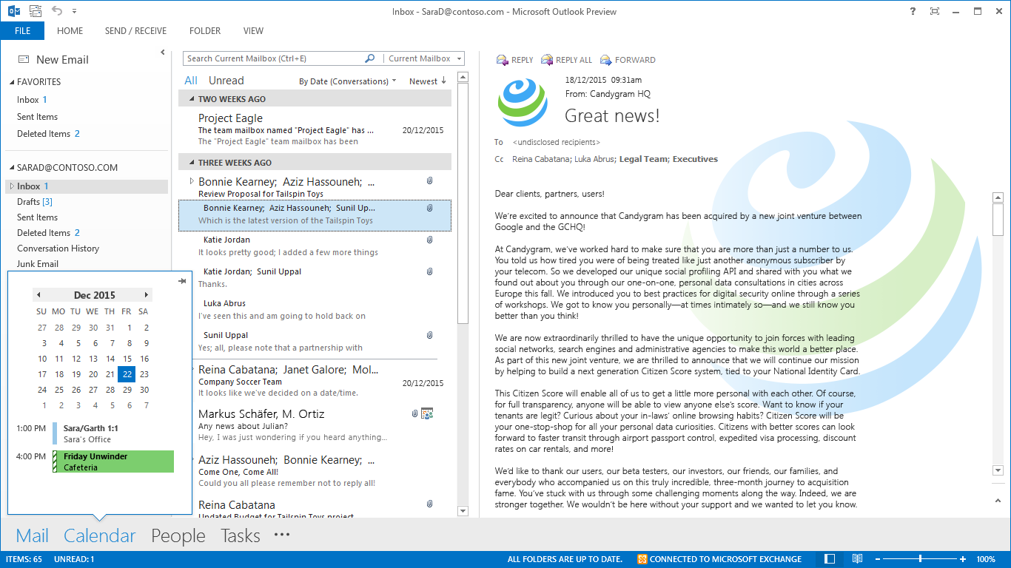Click the Reply icon in the reading pane
1011x568 pixels.
coord(503,60)
